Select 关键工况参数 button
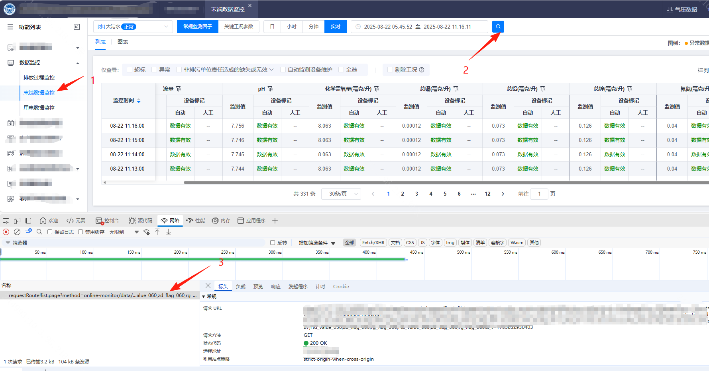 tap(239, 27)
